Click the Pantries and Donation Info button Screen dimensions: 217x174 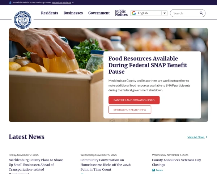point(134,100)
